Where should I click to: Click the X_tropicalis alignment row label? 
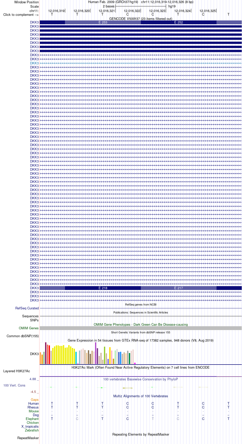coord(30,426)
